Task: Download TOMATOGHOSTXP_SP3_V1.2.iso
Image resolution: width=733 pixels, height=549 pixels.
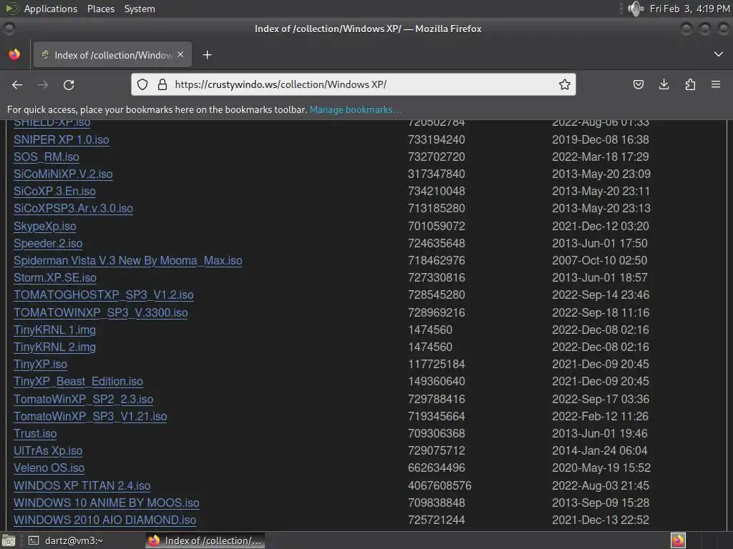Action: point(104,295)
